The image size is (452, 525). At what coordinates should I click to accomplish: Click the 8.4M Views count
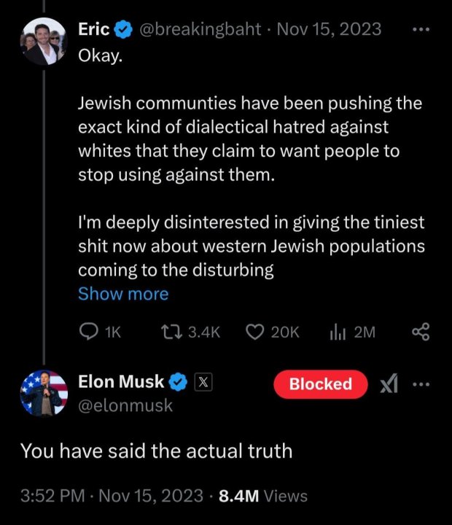[x=263, y=496]
